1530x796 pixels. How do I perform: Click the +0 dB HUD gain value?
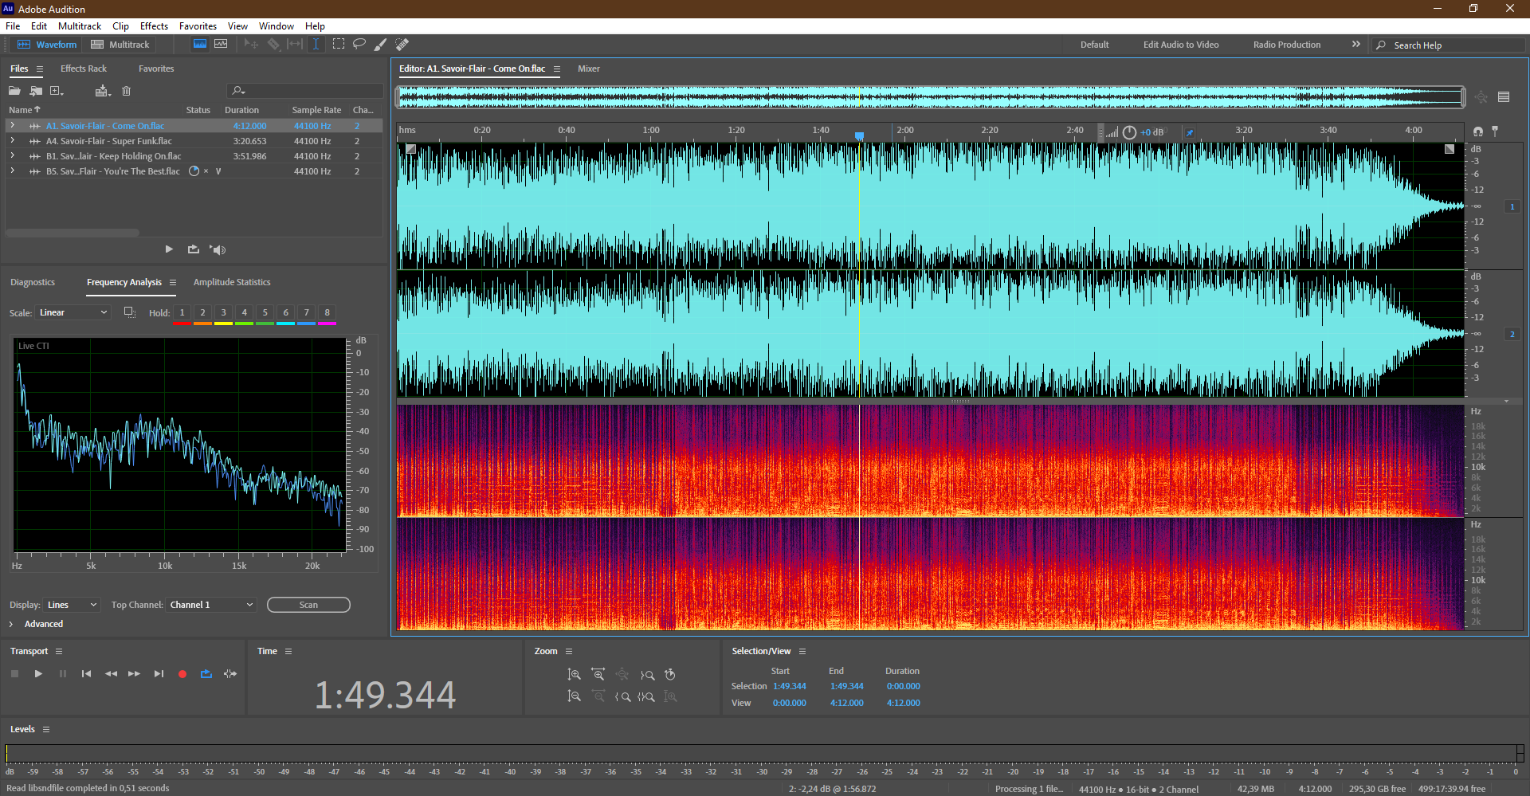(1151, 132)
